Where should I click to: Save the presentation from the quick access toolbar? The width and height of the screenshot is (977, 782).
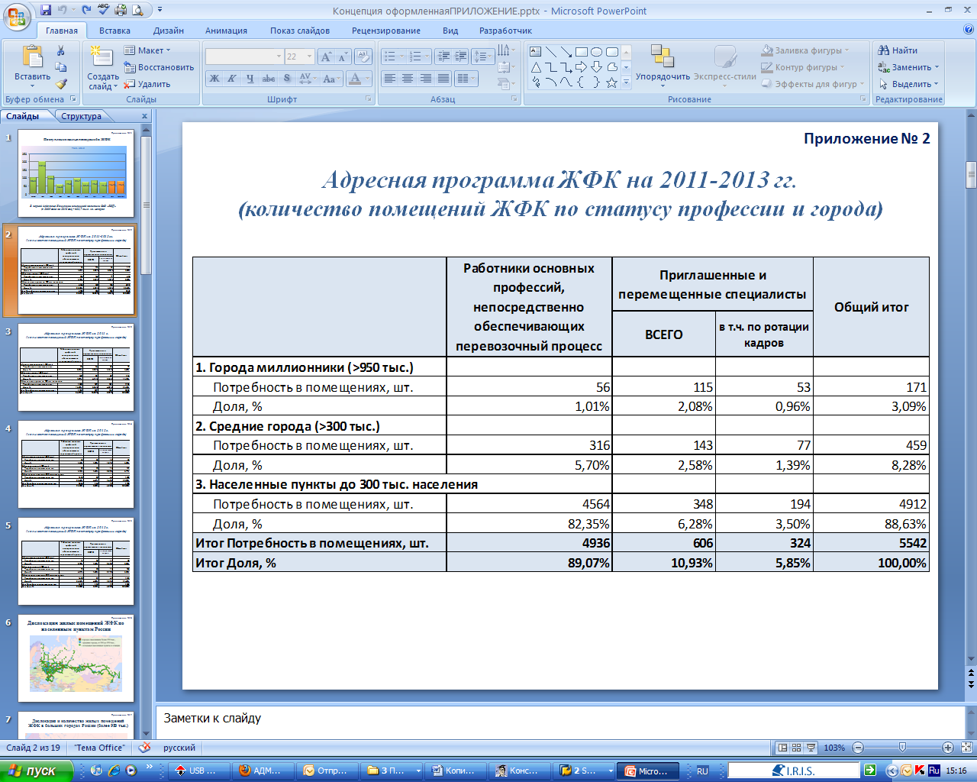(x=47, y=10)
